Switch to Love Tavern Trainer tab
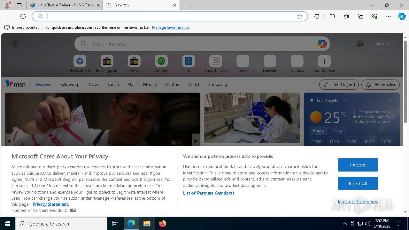The width and height of the screenshot is (409, 230). coord(65,5)
